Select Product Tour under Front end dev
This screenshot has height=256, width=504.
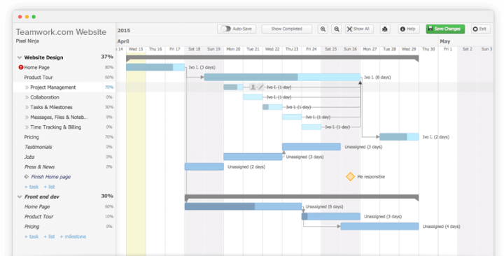point(39,217)
